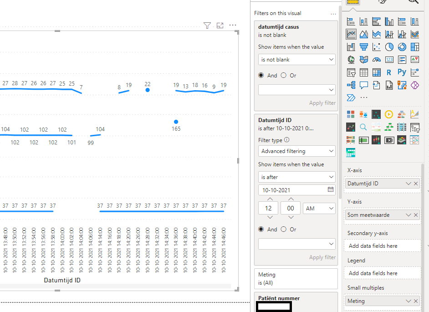Open get more visuals ellipsis
Viewport: 429px width, 312px height.
[363, 97]
